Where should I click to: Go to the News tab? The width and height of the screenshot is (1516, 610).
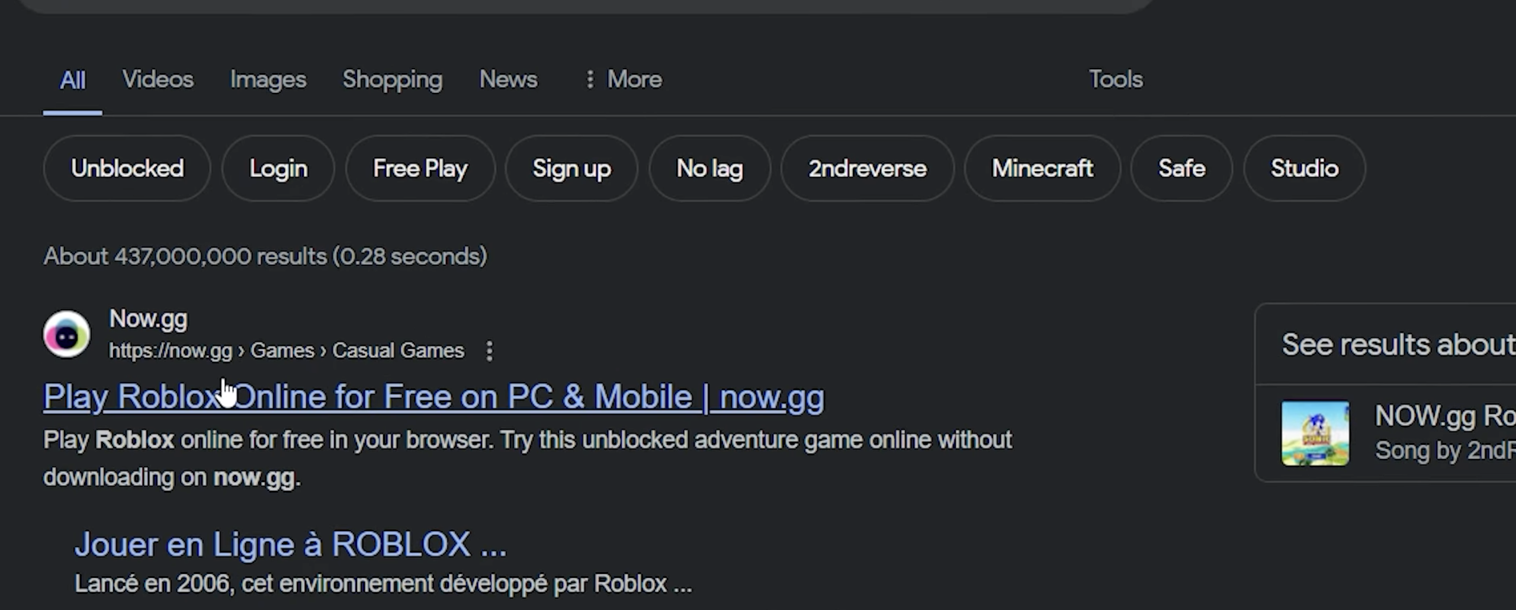(508, 79)
